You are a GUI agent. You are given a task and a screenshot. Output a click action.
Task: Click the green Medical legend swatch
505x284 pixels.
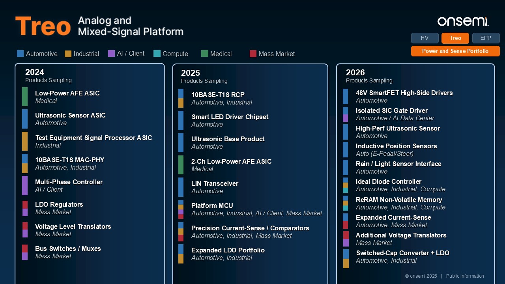pos(204,54)
